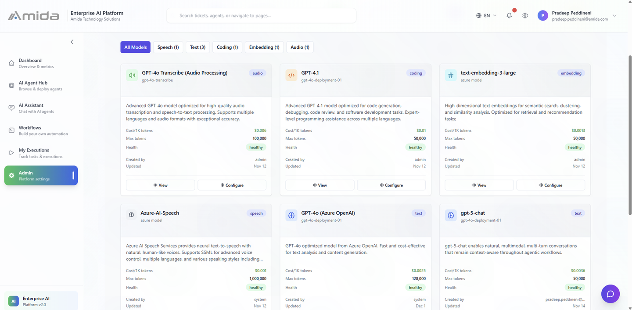Select the Audio (1) filter tab
This screenshot has width=632, height=310.
click(300, 47)
